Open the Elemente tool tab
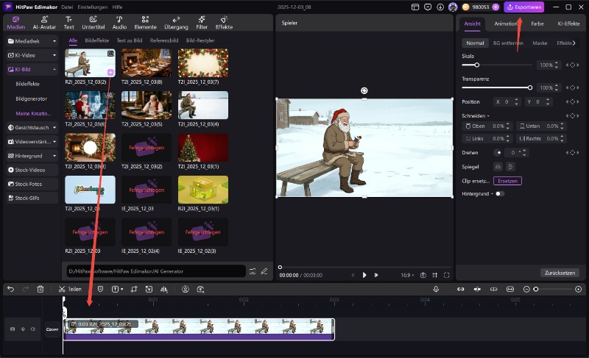This screenshot has width=589, height=358. (x=145, y=23)
